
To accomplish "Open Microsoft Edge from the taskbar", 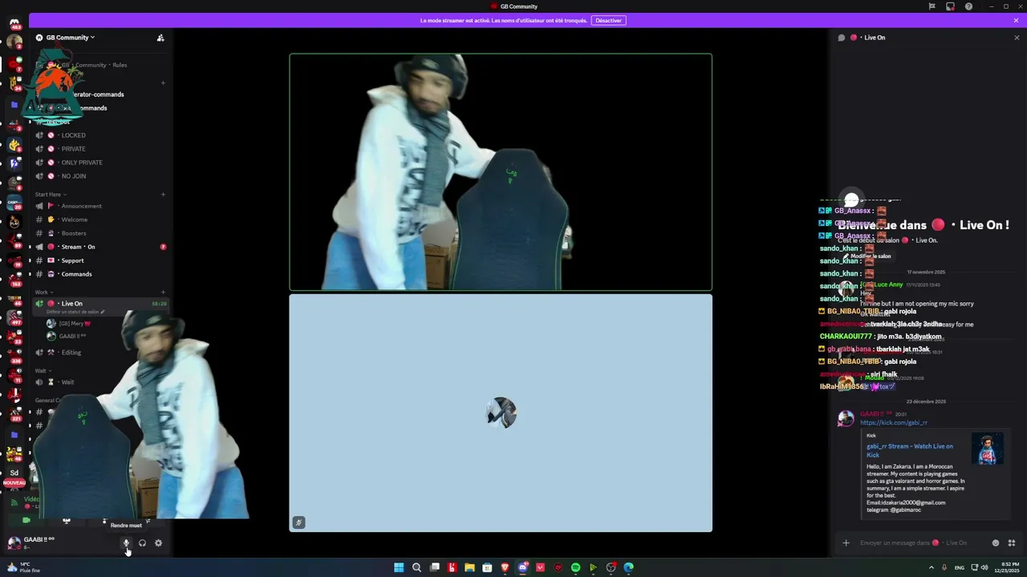I will [x=628, y=567].
